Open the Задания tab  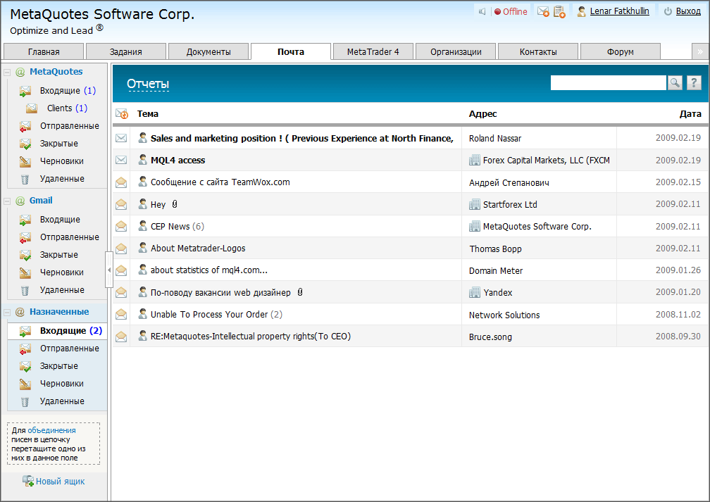(x=126, y=51)
